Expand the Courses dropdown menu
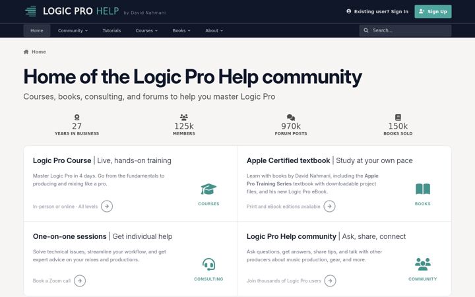This screenshot has height=297, width=475. (x=146, y=30)
